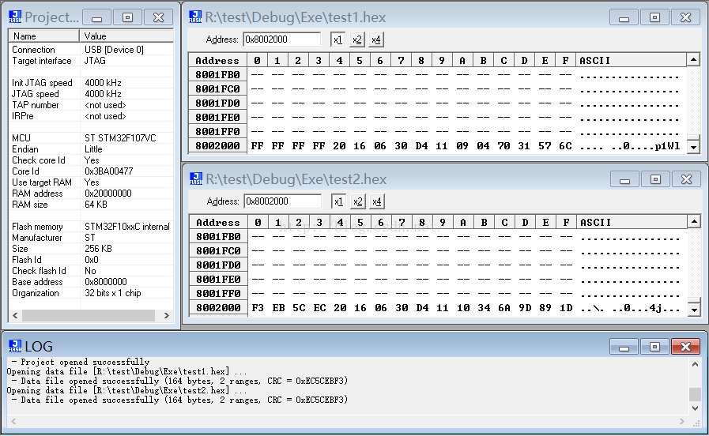Click Project panel horizontal scrollbar thumb
Viewport: 709px width, 436px height.
tap(89, 315)
